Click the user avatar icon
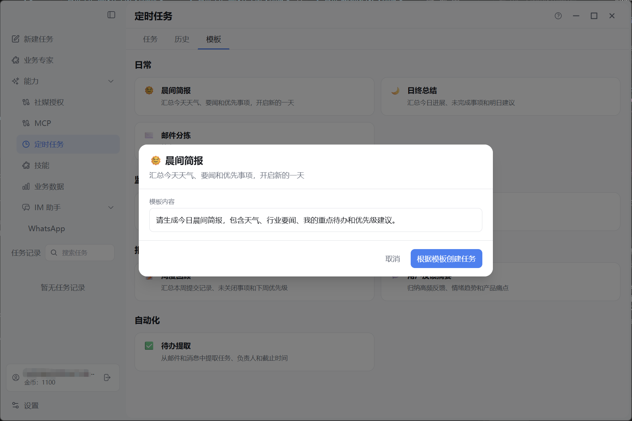The height and width of the screenshot is (421, 632). pos(16,377)
